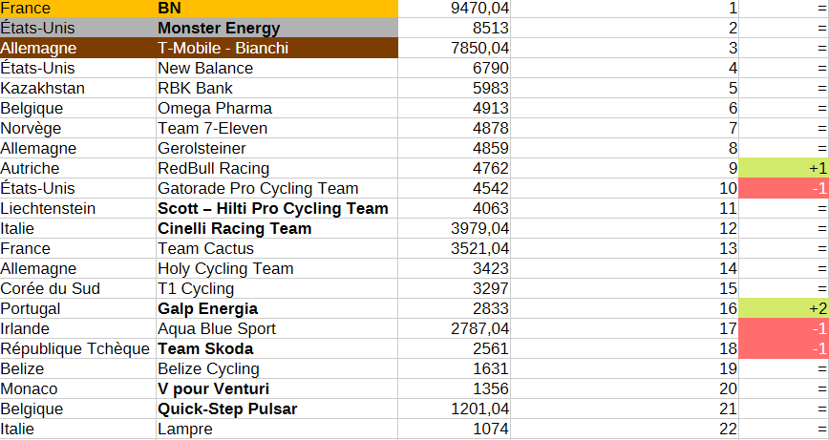This screenshot has height=440, width=829.
Task: Select the Quick-Step Pulsar cell
Action: 277,409
